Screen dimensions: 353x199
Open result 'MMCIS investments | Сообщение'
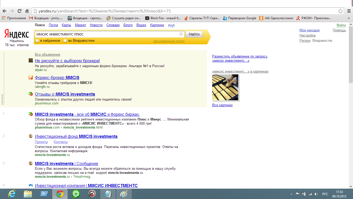(66, 164)
